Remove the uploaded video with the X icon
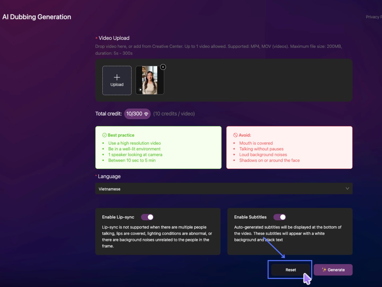Screen dimensions: 382x287 [163, 67]
